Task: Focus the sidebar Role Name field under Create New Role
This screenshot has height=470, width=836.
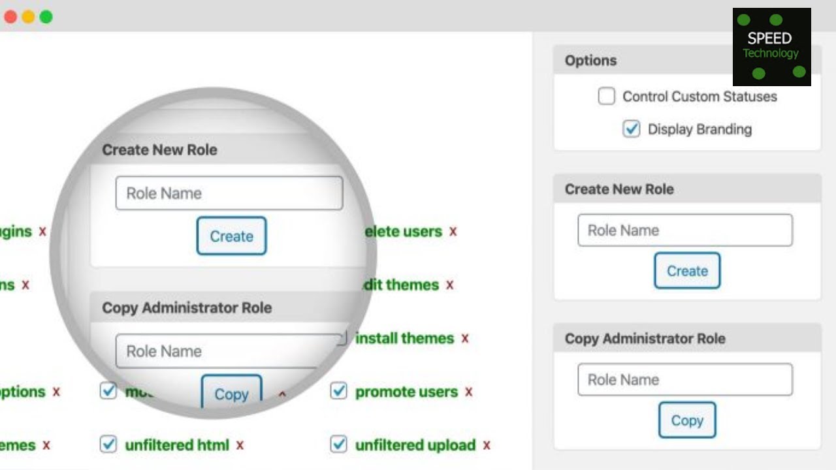Action: (x=684, y=230)
